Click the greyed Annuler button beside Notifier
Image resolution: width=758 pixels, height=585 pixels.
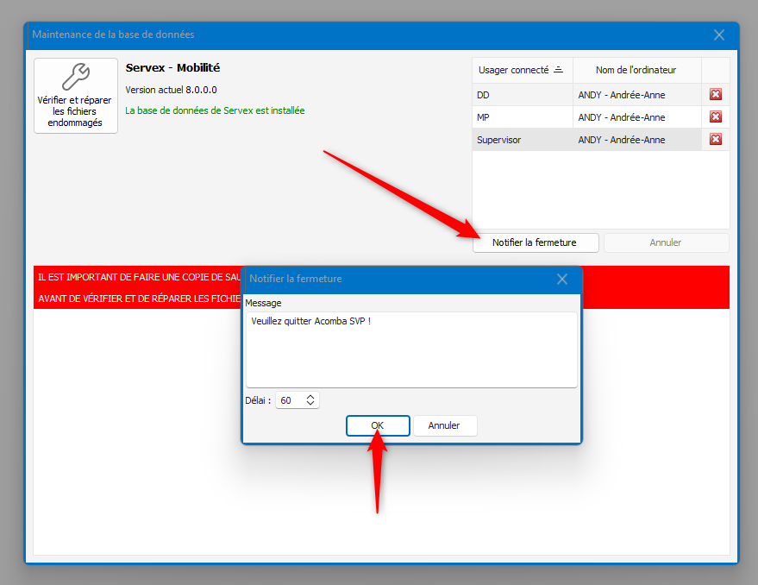point(665,242)
